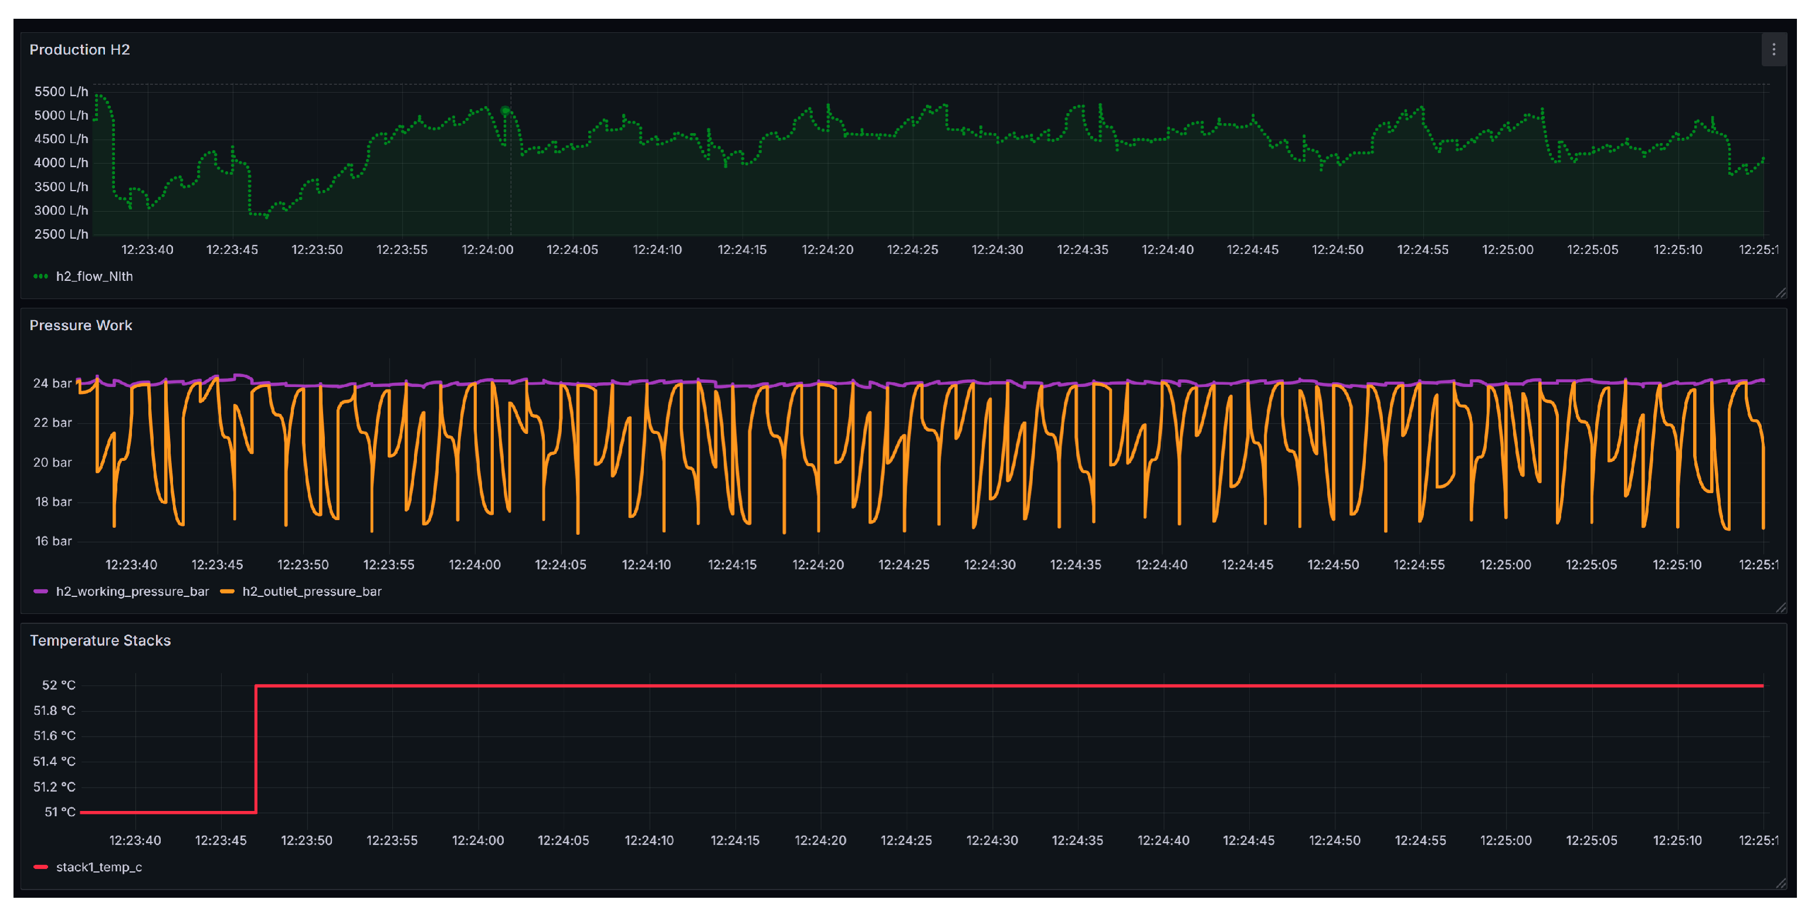Click the Production H2 panel resize handle
Image resolution: width=1811 pixels, height=913 pixels.
tap(1781, 293)
